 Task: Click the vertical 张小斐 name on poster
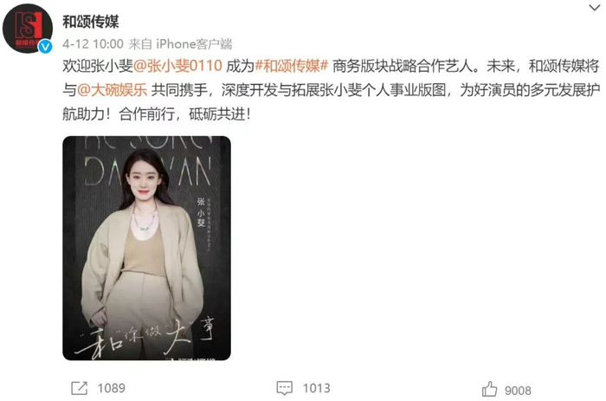[x=201, y=212]
